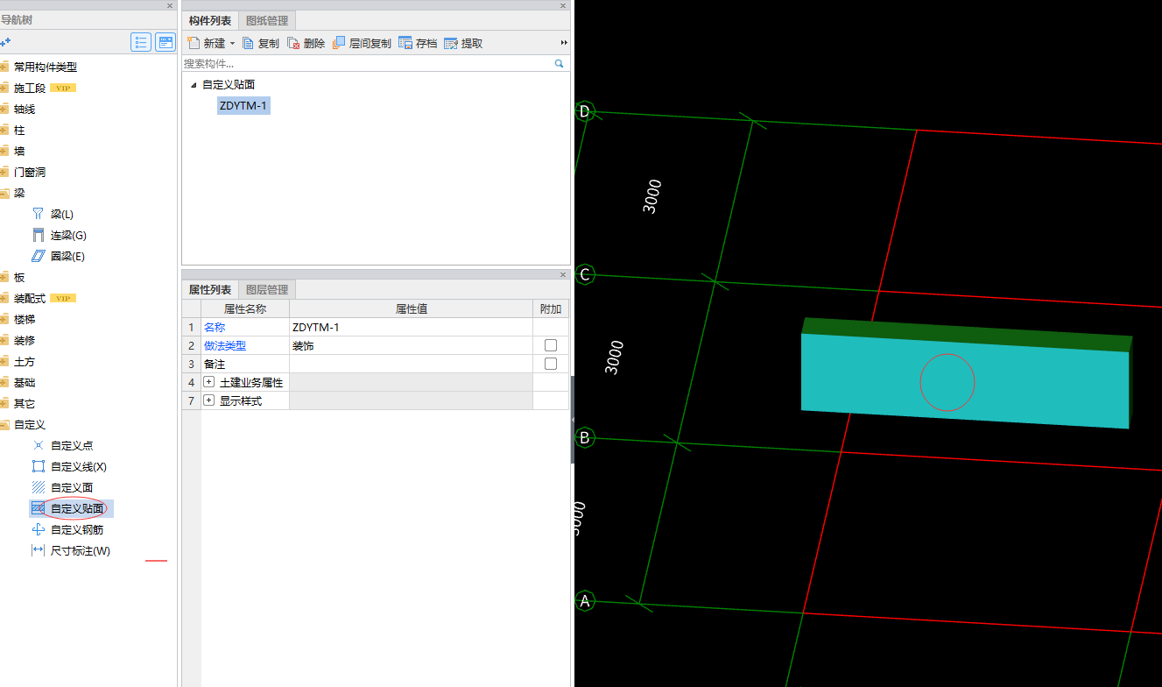Expand the 墙 folder

[4, 151]
